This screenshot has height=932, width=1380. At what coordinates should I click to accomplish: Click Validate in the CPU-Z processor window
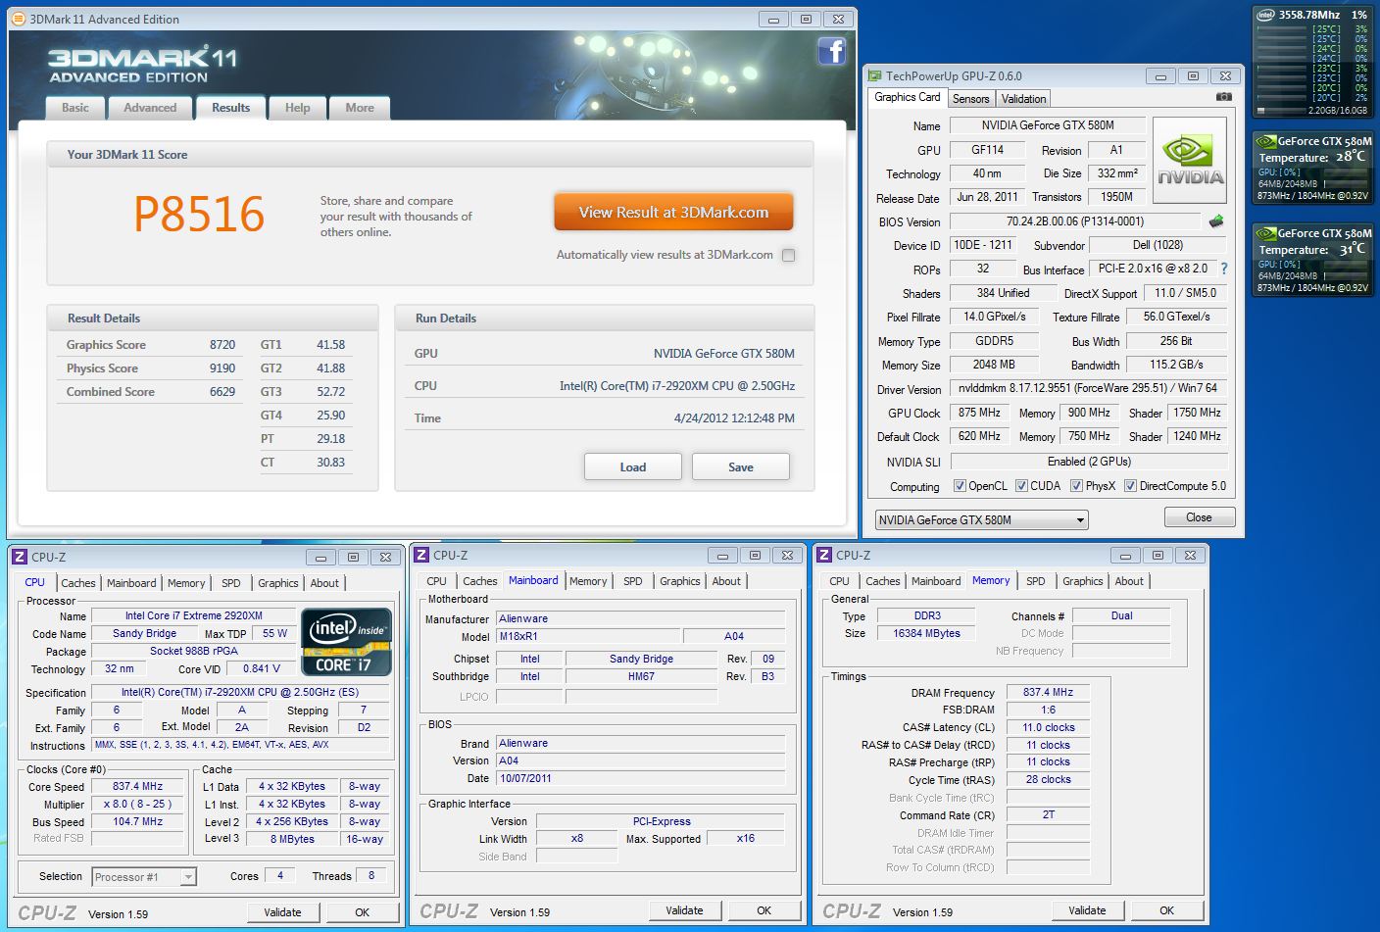click(282, 912)
